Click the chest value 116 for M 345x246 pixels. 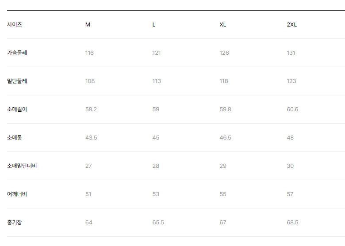89,53
